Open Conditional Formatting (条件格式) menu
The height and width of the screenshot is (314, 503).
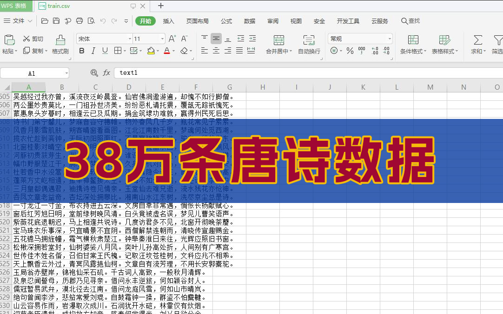pos(413,45)
